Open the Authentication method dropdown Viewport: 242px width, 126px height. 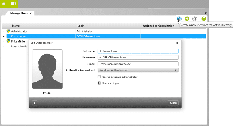[138, 70]
